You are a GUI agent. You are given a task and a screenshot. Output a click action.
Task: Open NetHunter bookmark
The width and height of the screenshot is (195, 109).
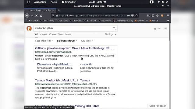(x=105, y=21)
